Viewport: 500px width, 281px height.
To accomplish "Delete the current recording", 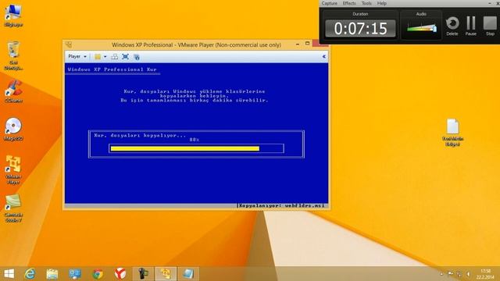I will tap(452, 26).
